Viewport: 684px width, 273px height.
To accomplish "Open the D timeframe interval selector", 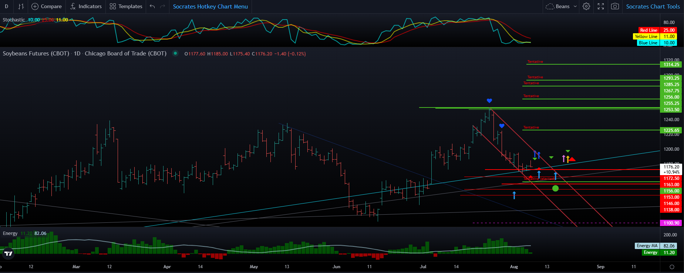I will click(6, 6).
